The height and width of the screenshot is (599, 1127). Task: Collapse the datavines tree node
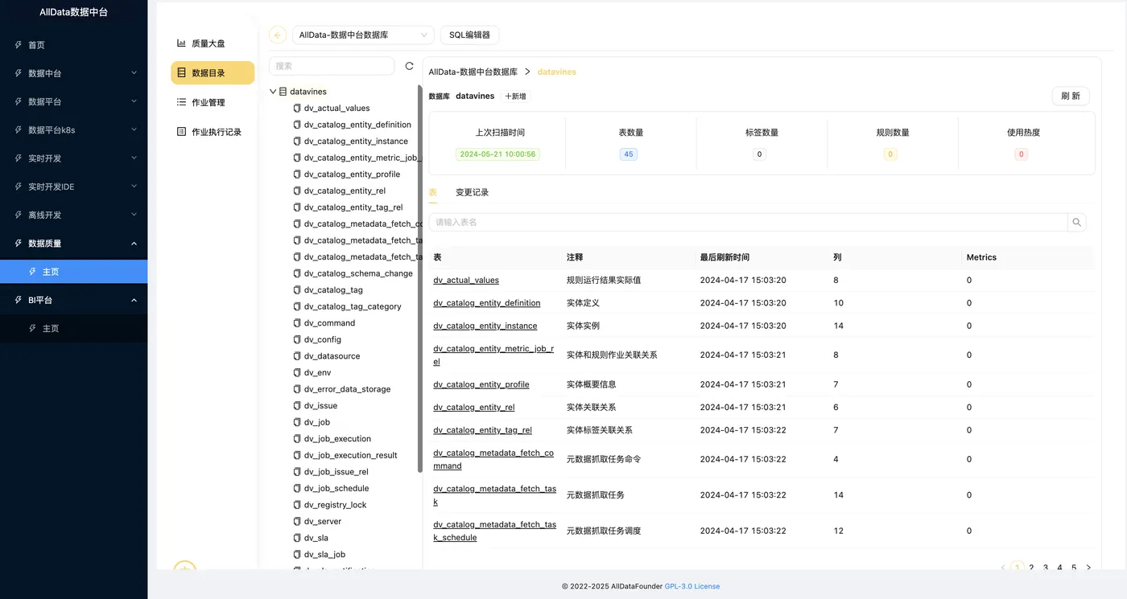coord(273,92)
